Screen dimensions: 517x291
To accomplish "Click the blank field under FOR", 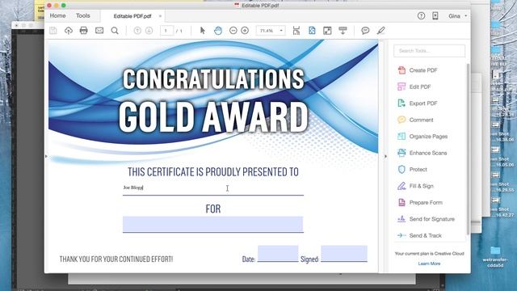I will point(213,224).
